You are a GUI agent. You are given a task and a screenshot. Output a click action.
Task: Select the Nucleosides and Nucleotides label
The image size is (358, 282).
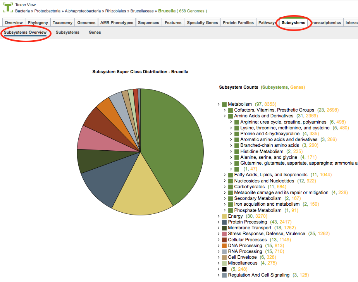[x=264, y=181]
